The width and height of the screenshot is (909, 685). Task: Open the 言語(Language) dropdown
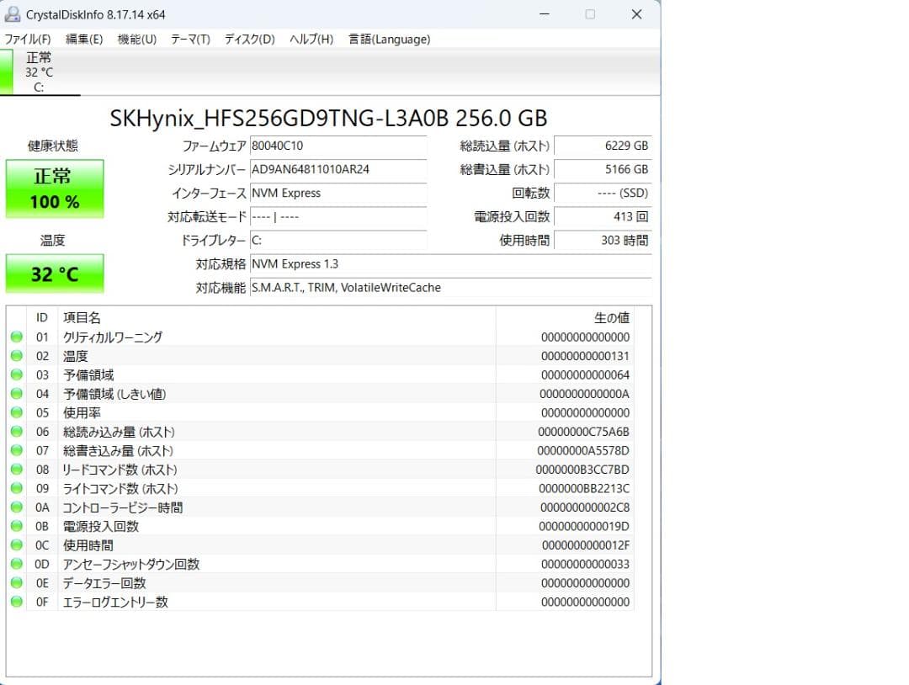point(388,39)
